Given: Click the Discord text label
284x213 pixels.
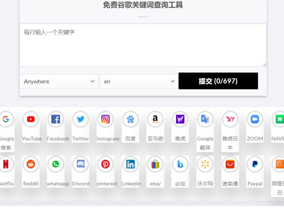Looking at the screenshot, I should (x=81, y=184).
